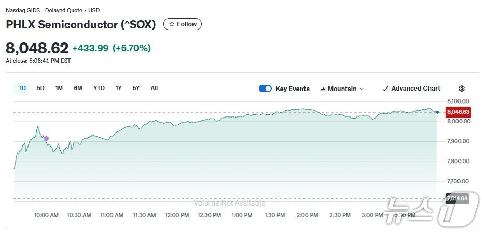The width and height of the screenshot is (486, 234).
Task: Choose the 5Y time range
Action: 136,88
